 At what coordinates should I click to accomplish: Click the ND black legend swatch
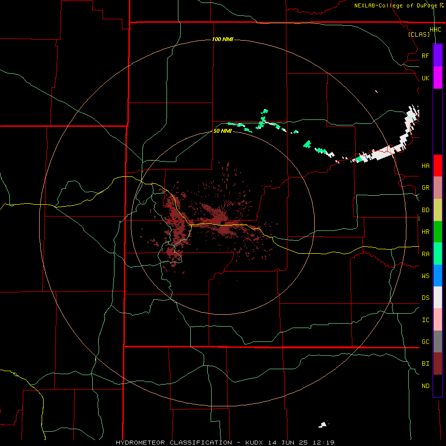[438, 386]
